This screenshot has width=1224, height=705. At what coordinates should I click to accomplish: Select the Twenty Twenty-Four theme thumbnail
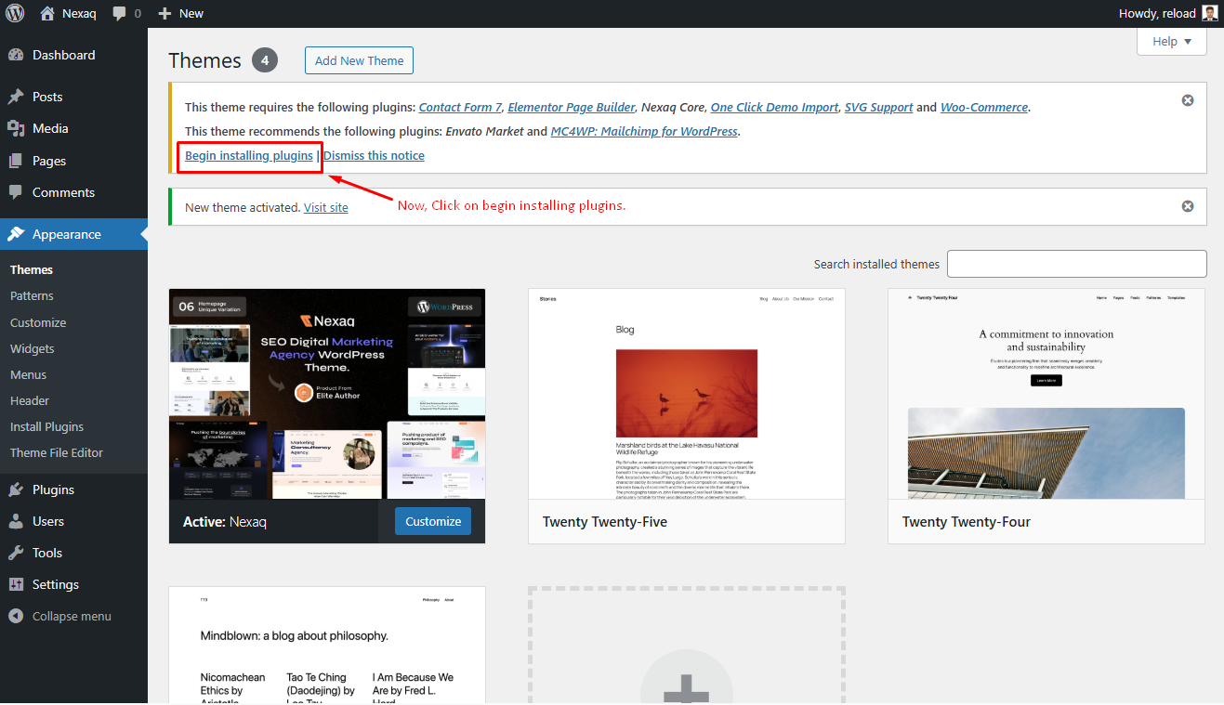pyautogui.click(x=1046, y=394)
